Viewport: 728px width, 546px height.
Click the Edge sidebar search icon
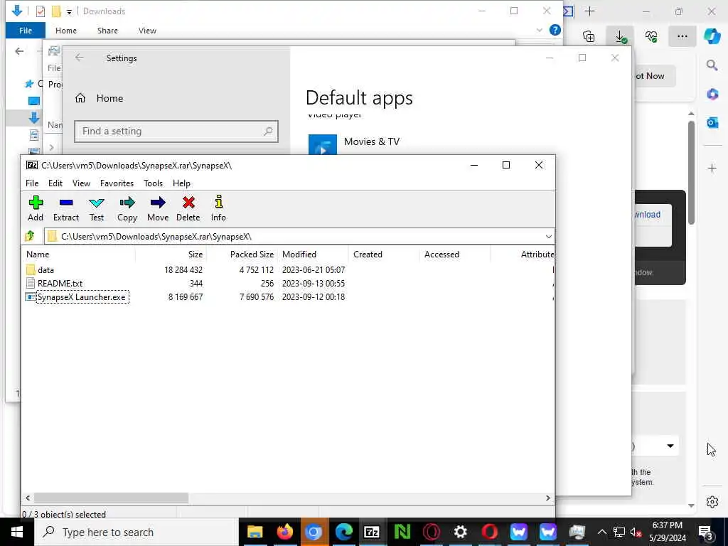(x=712, y=65)
